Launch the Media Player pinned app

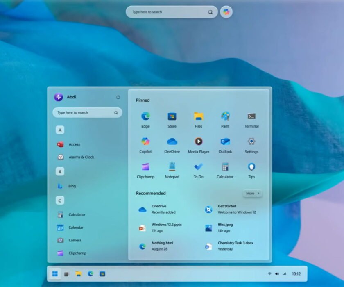point(199,145)
